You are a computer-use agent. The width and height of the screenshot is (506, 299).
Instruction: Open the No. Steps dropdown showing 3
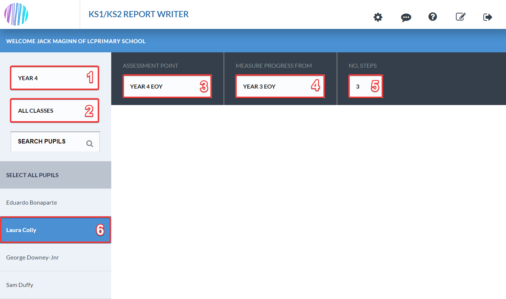pyautogui.click(x=366, y=86)
